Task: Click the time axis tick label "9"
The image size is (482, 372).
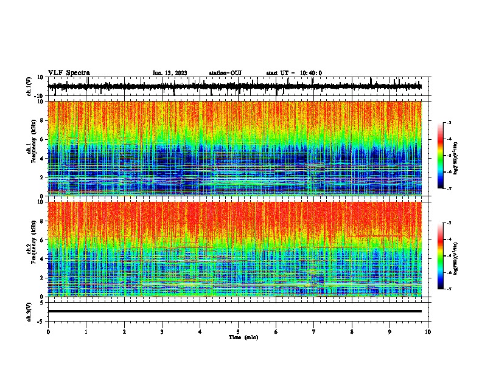Action: click(x=389, y=332)
